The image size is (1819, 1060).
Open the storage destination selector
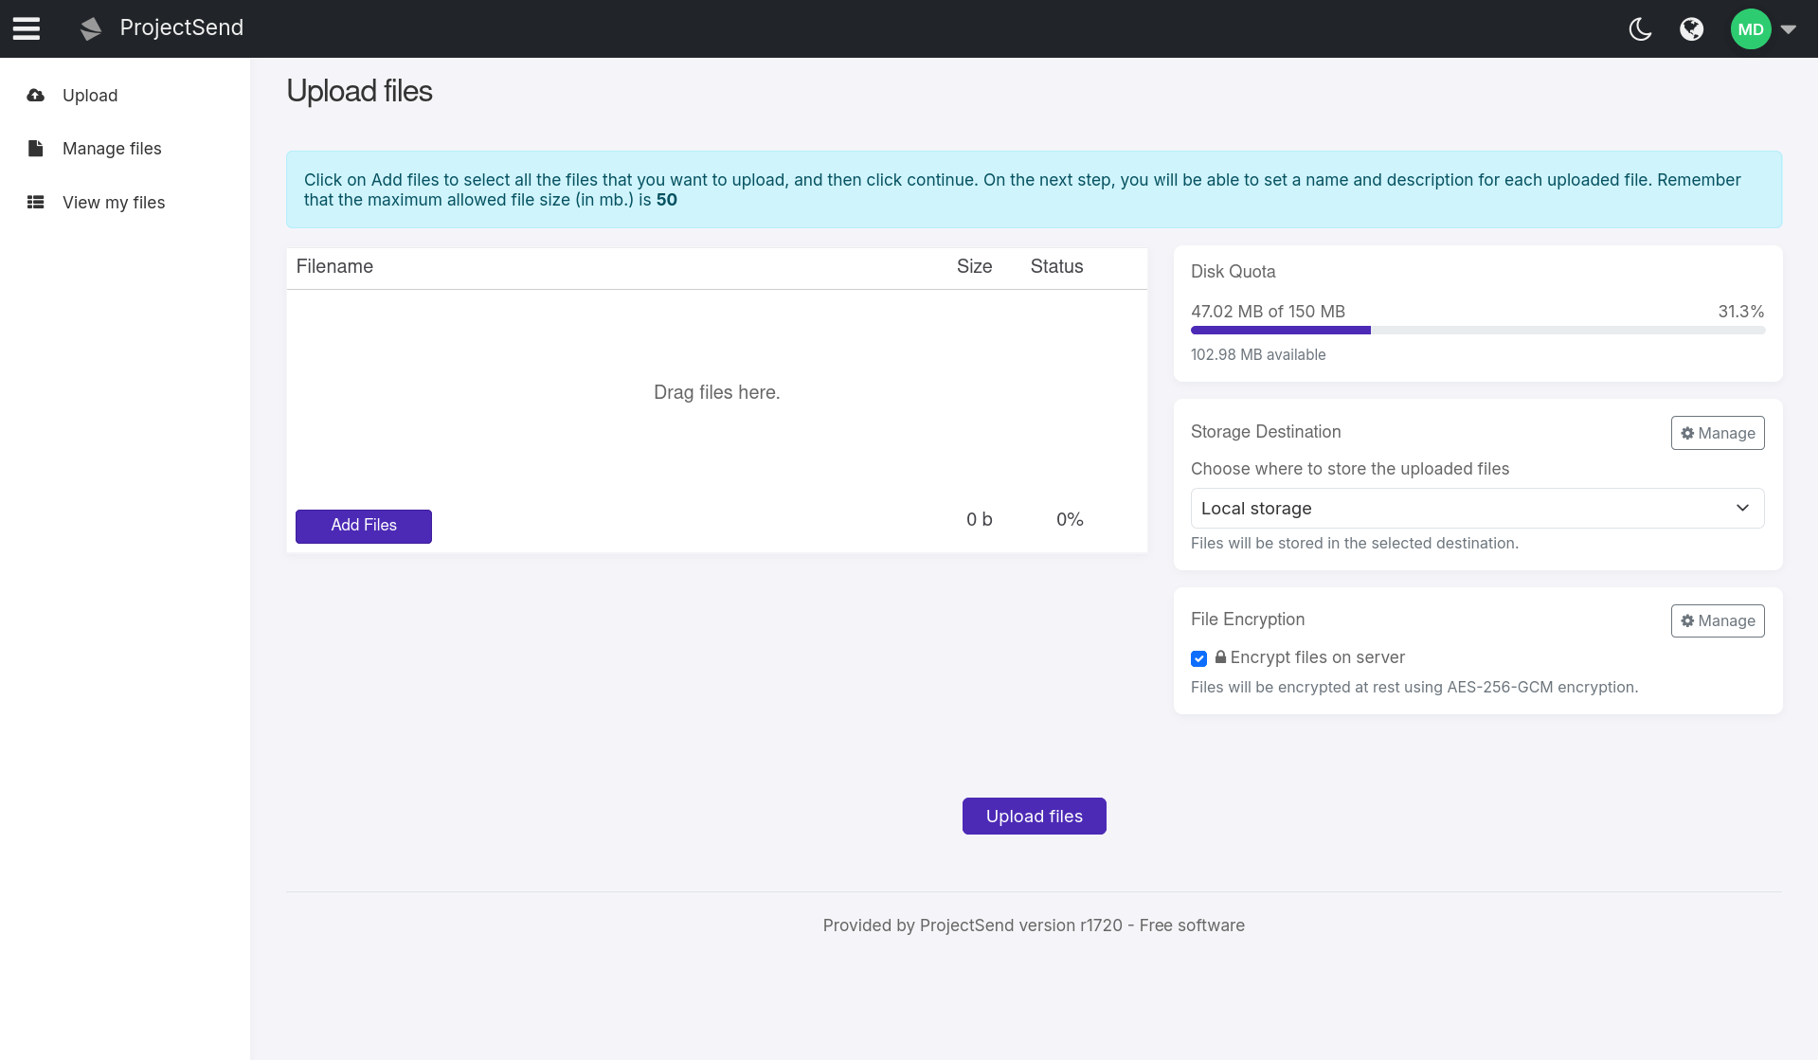pyautogui.click(x=1477, y=508)
